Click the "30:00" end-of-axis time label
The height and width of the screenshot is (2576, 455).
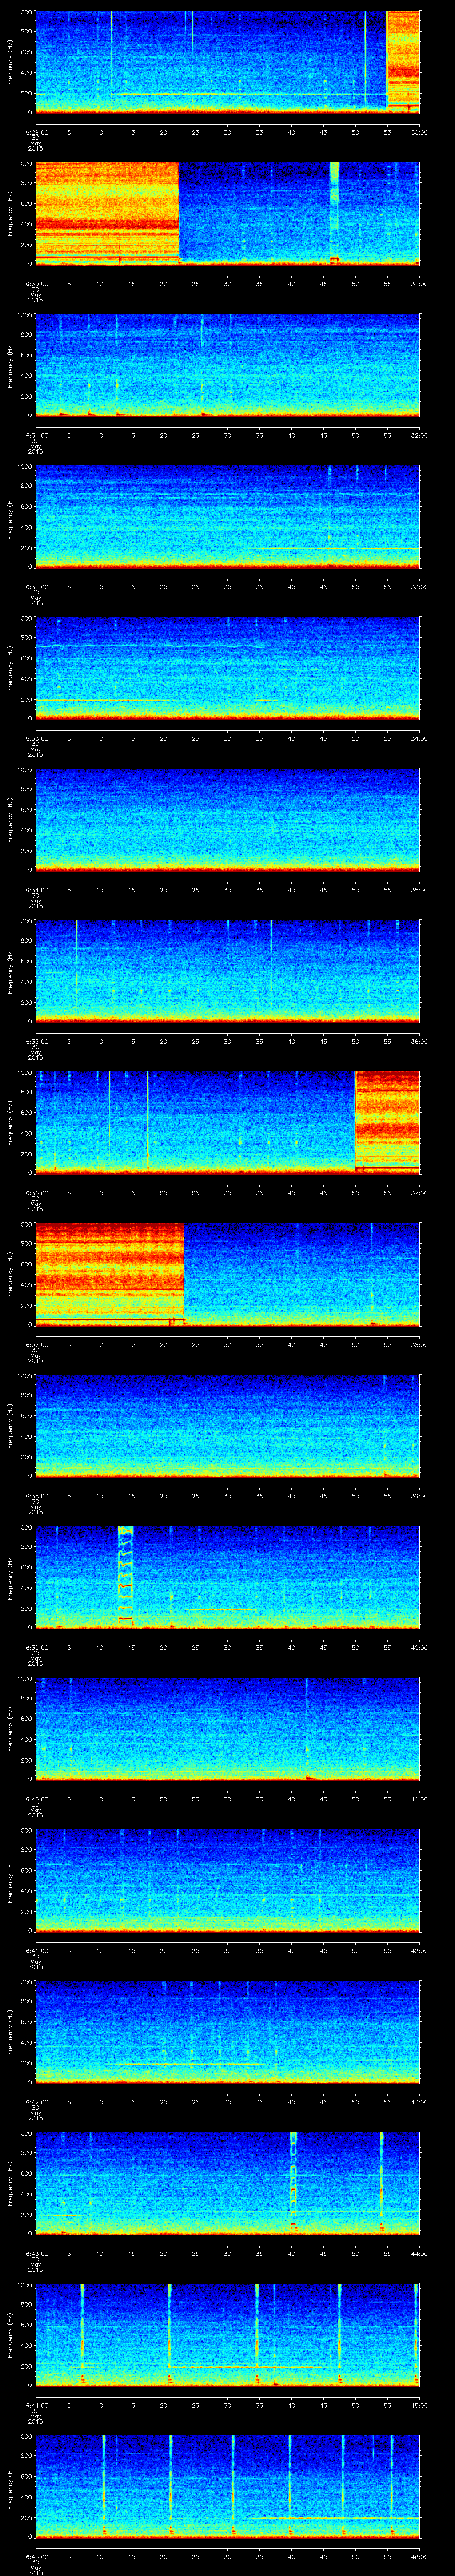[x=419, y=132]
